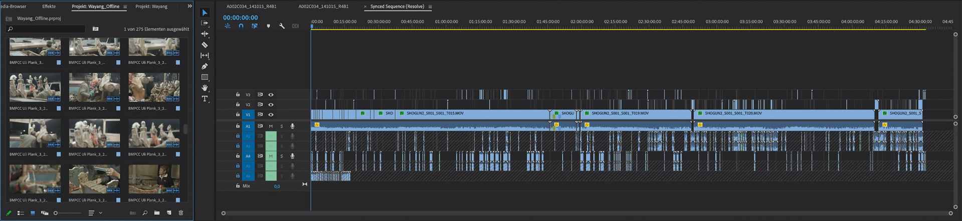Screen dimensions: 962x221
Task: Select the Slip tool
Action: [205, 55]
